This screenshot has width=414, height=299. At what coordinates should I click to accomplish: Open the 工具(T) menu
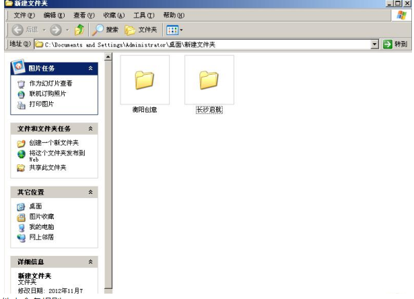click(x=143, y=15)
